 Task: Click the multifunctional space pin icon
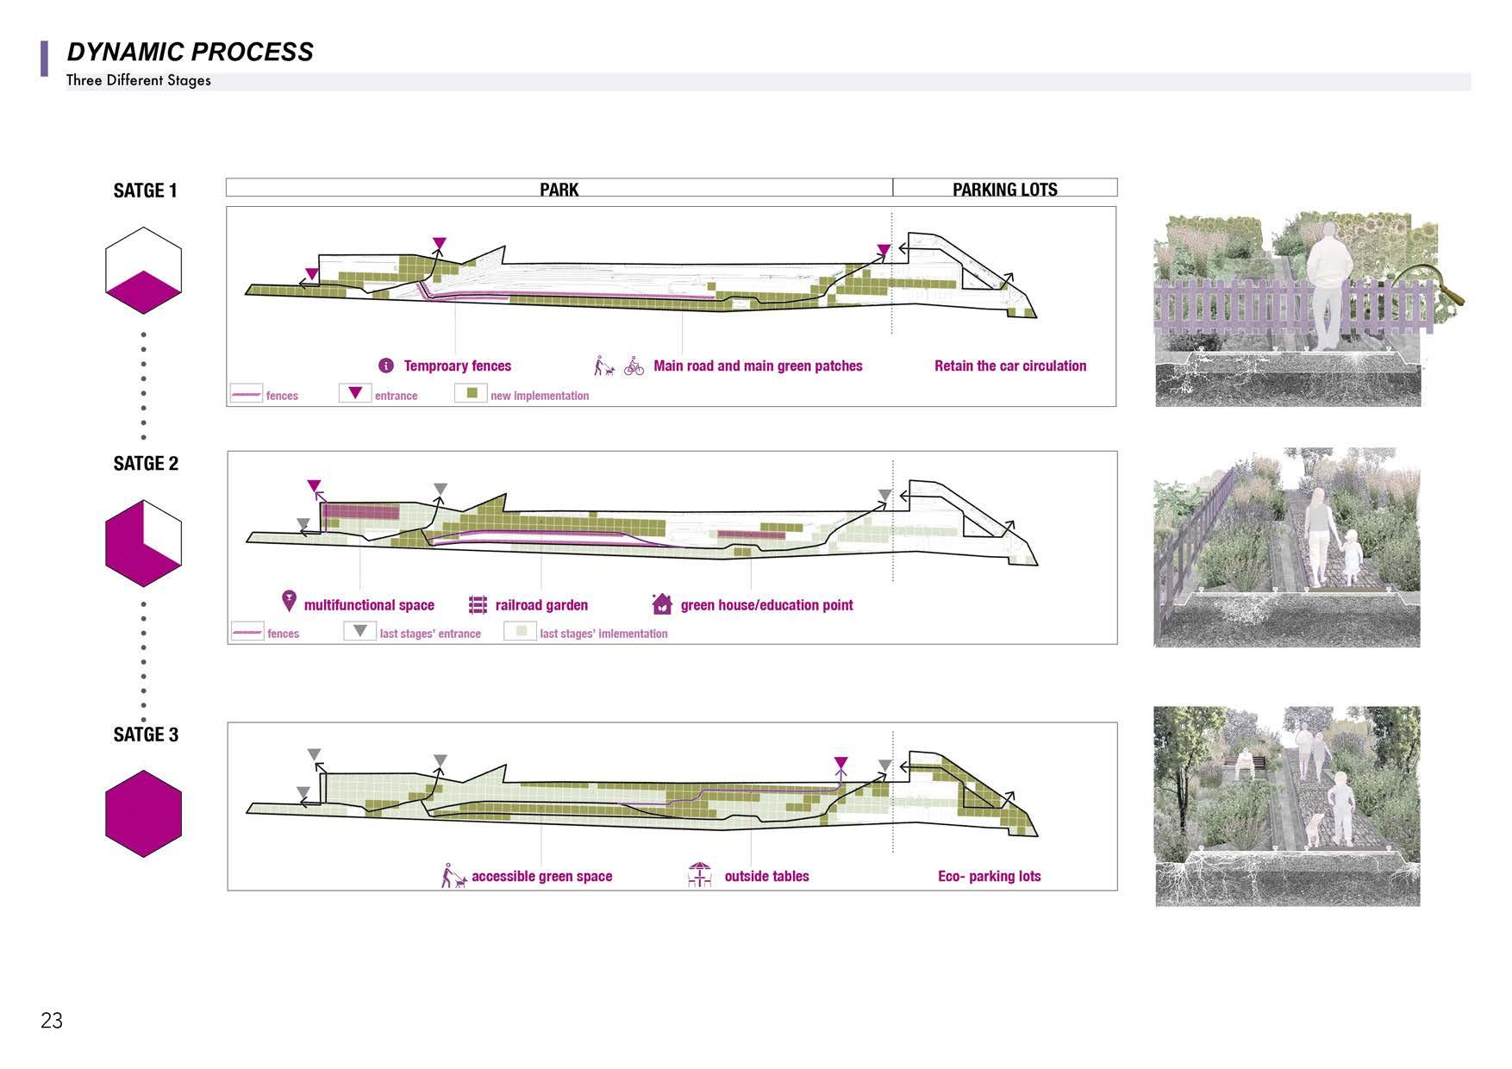click(x=289, y=601)
